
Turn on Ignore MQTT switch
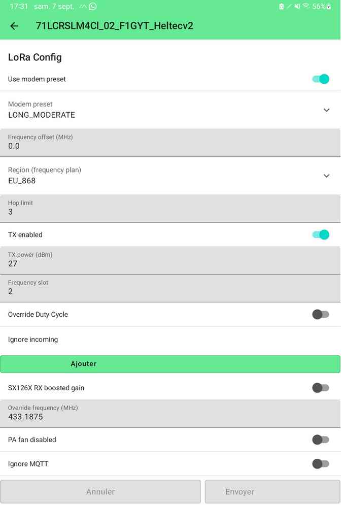click(x=321, y=464)
